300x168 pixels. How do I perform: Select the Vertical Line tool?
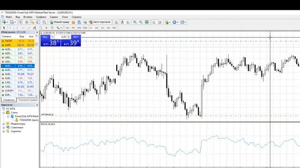click(x=17, y=28)
